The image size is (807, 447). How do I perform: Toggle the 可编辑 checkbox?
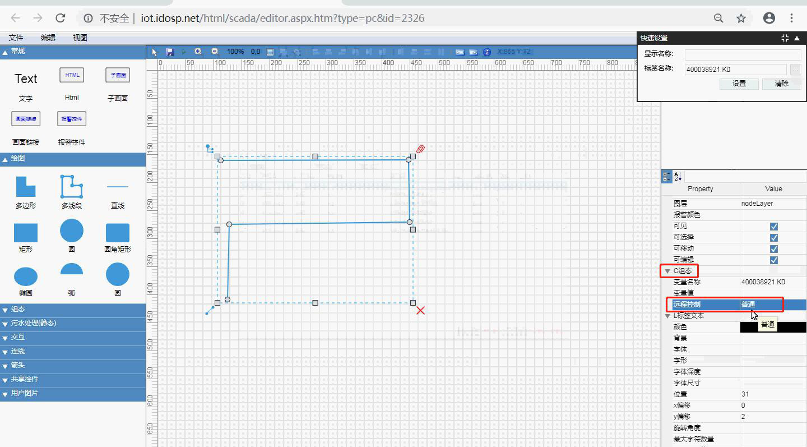774,260
